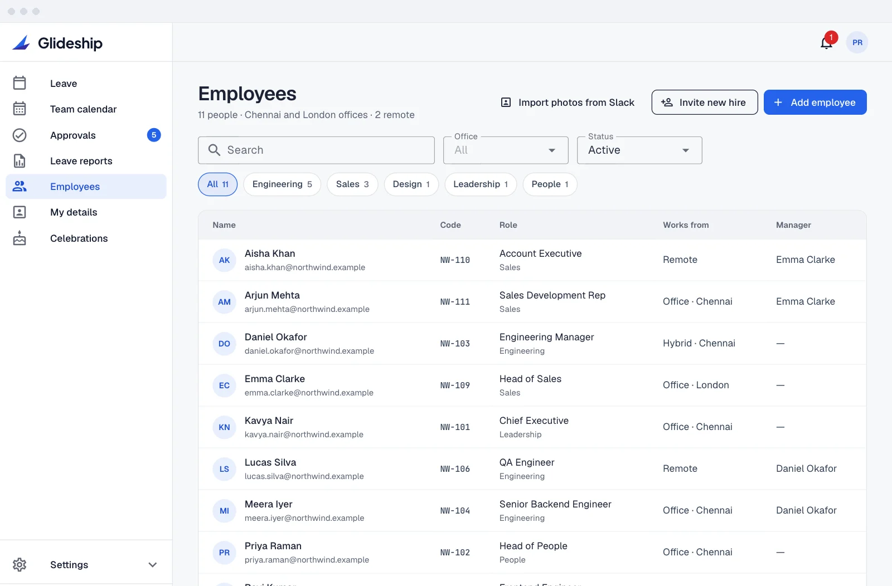Click the Team calendar icon
Viewport: 892px width, 586px height.
[20, 109]
